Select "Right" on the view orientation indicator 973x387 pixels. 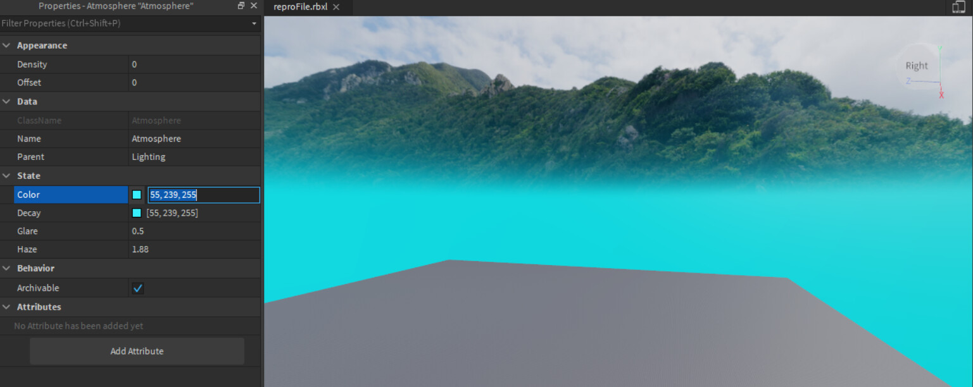[x=915, y=65]
